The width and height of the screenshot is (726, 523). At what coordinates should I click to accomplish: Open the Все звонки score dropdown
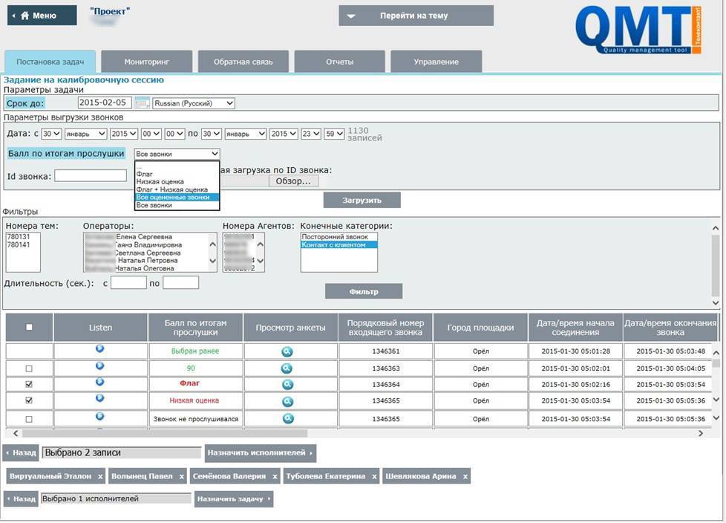177,154
